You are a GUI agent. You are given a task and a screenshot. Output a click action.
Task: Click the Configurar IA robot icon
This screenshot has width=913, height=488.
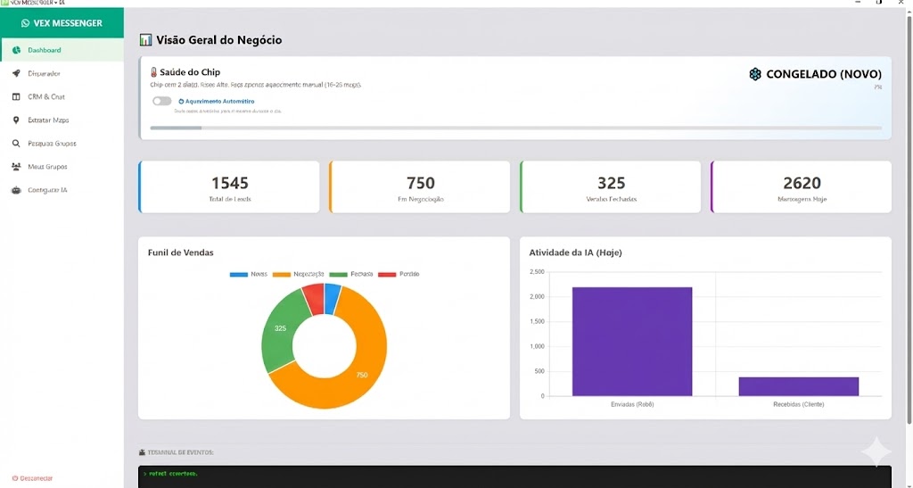[x=16, y=190]
